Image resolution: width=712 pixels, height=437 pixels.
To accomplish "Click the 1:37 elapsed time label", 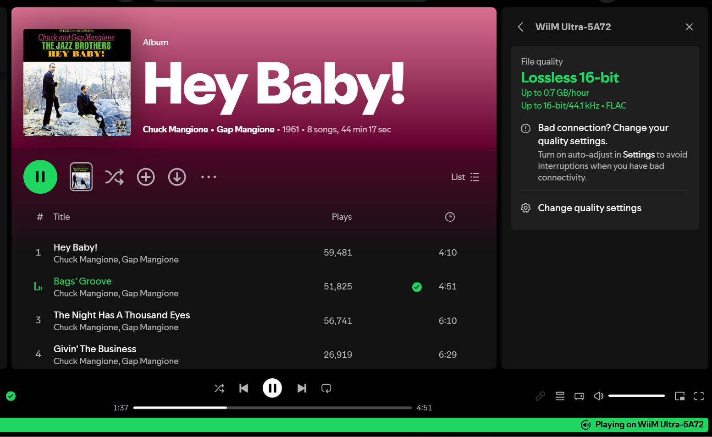I will pos(121,408).
